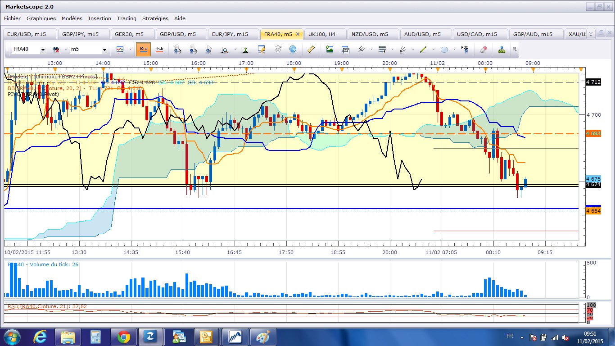This screenshot has width=615, height=346.
Task: Toggle the Ask price button
Action: 159,49
